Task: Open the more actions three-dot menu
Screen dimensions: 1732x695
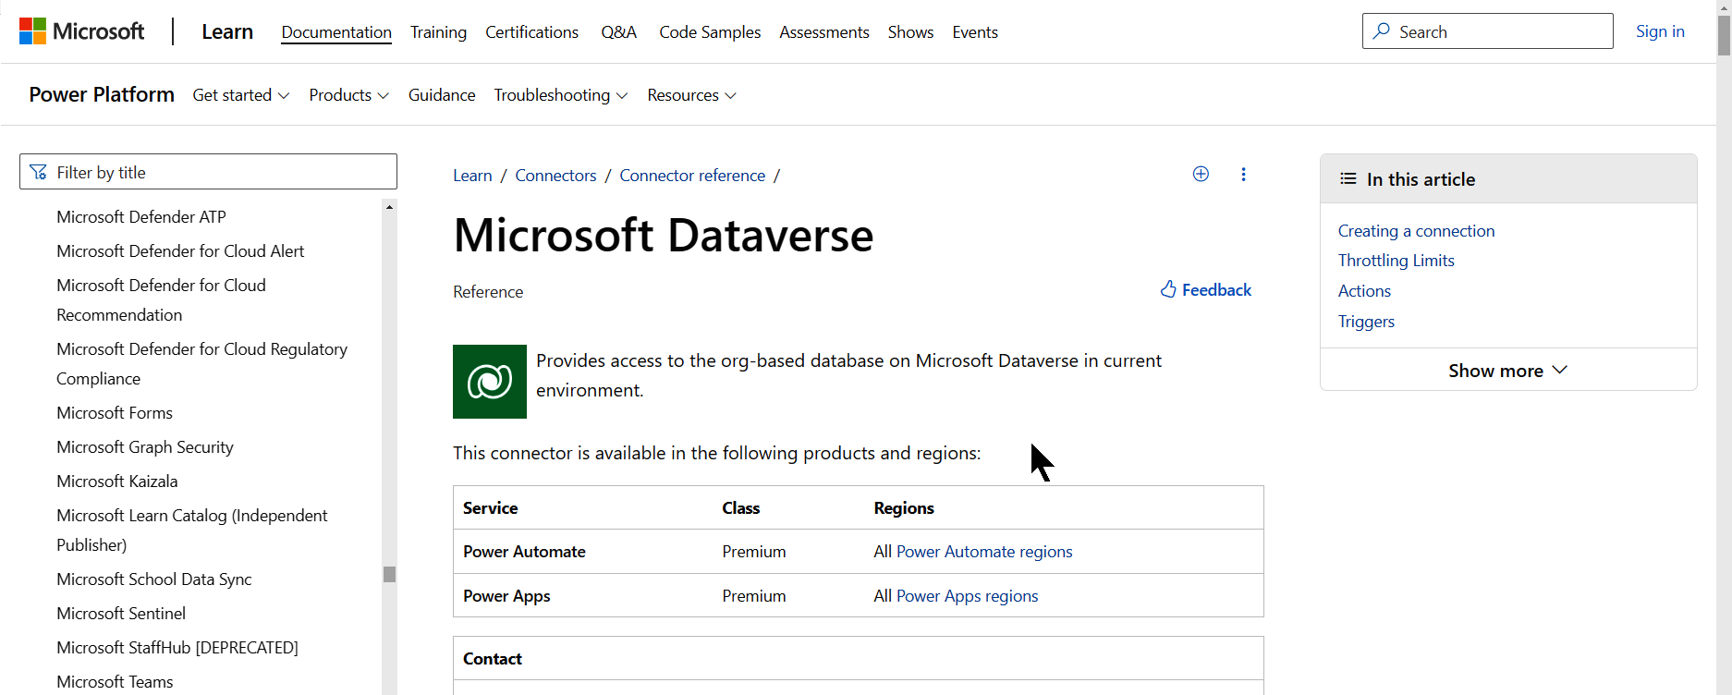Action: pos(1243,174)
